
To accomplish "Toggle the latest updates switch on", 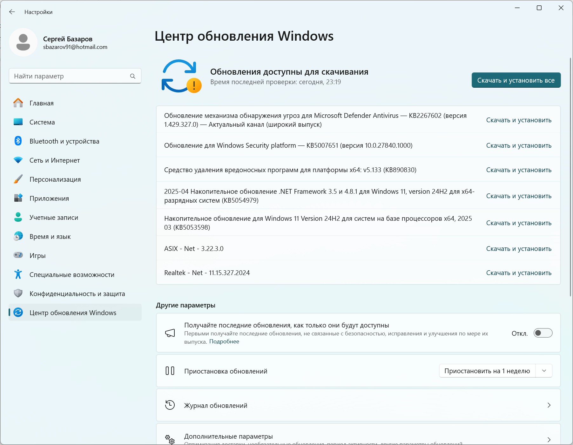I will [x=543, y=333].
